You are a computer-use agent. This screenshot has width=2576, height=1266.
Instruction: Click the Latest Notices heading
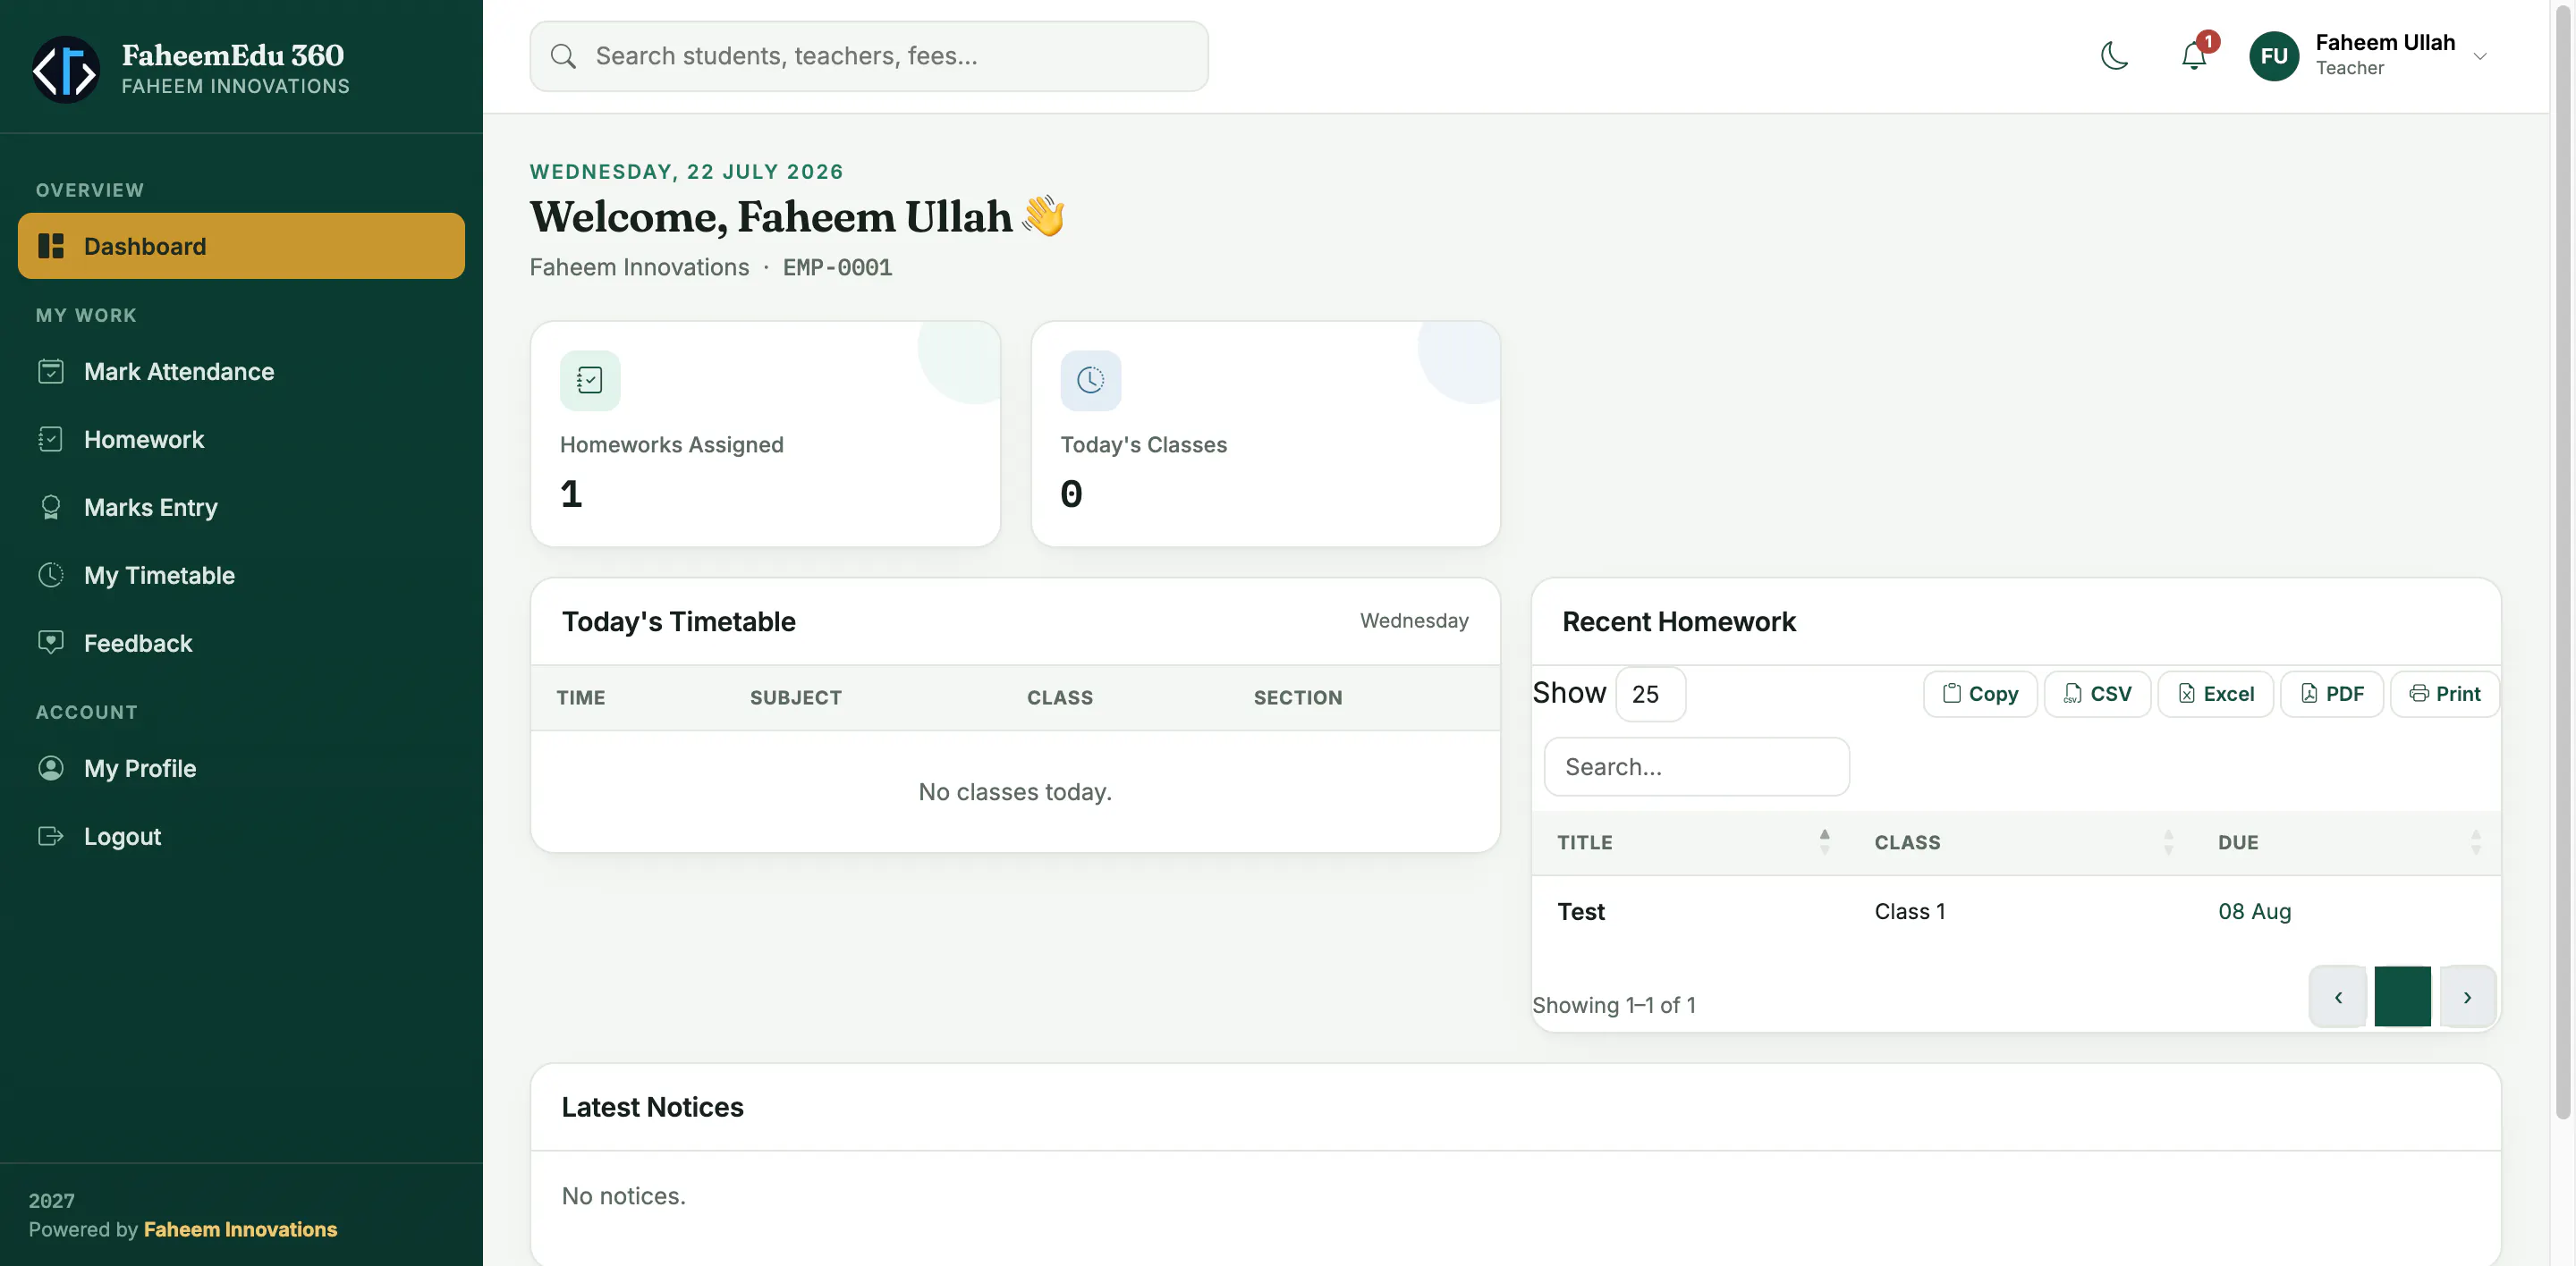652,1107
